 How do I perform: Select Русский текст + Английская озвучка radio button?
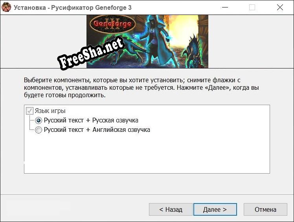pos(39,130)
